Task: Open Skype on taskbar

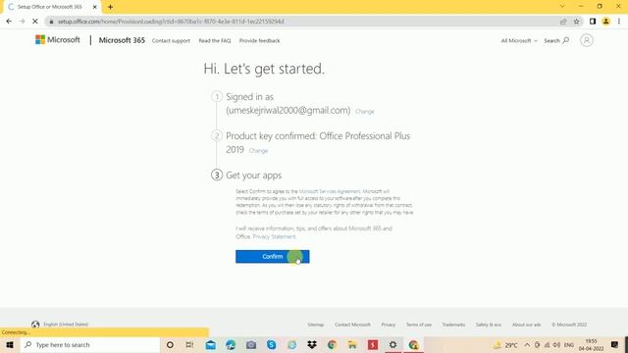Action: coord(271,344)
